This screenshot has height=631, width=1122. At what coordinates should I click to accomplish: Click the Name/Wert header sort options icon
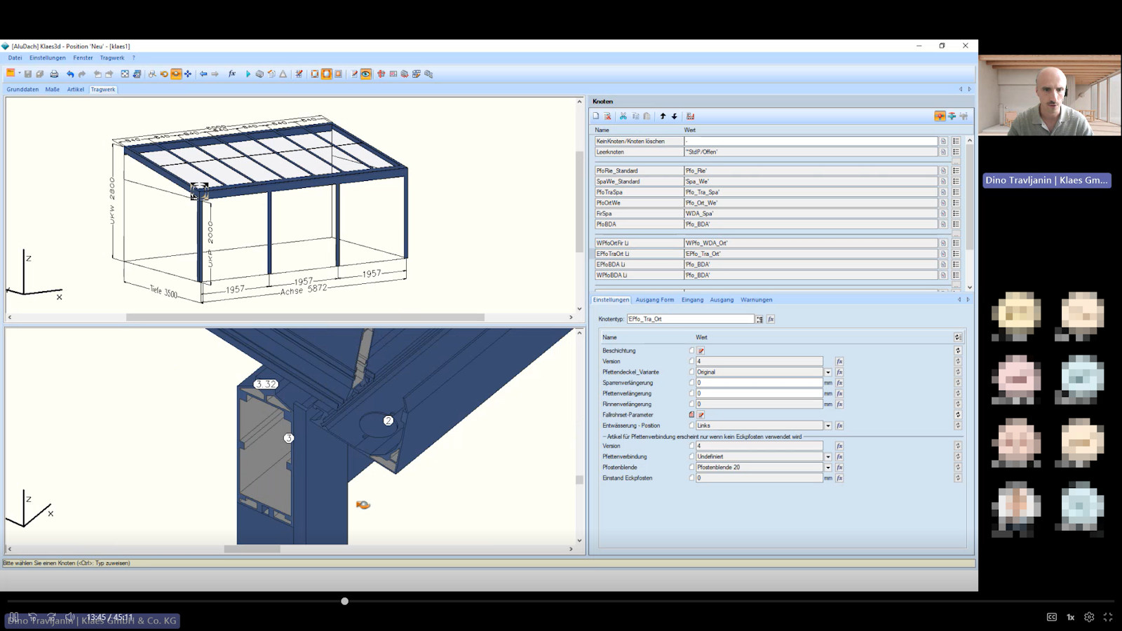click(x=958, y=337)
